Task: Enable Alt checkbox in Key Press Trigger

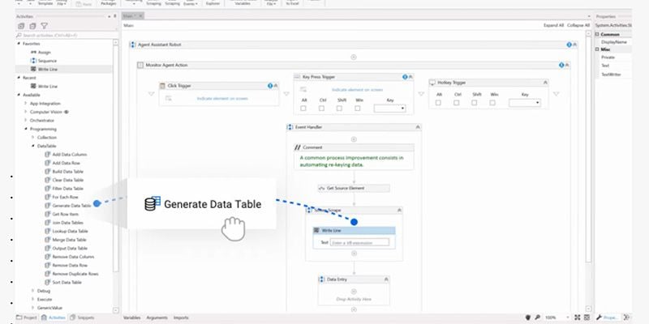Action: tap(303, 109)
